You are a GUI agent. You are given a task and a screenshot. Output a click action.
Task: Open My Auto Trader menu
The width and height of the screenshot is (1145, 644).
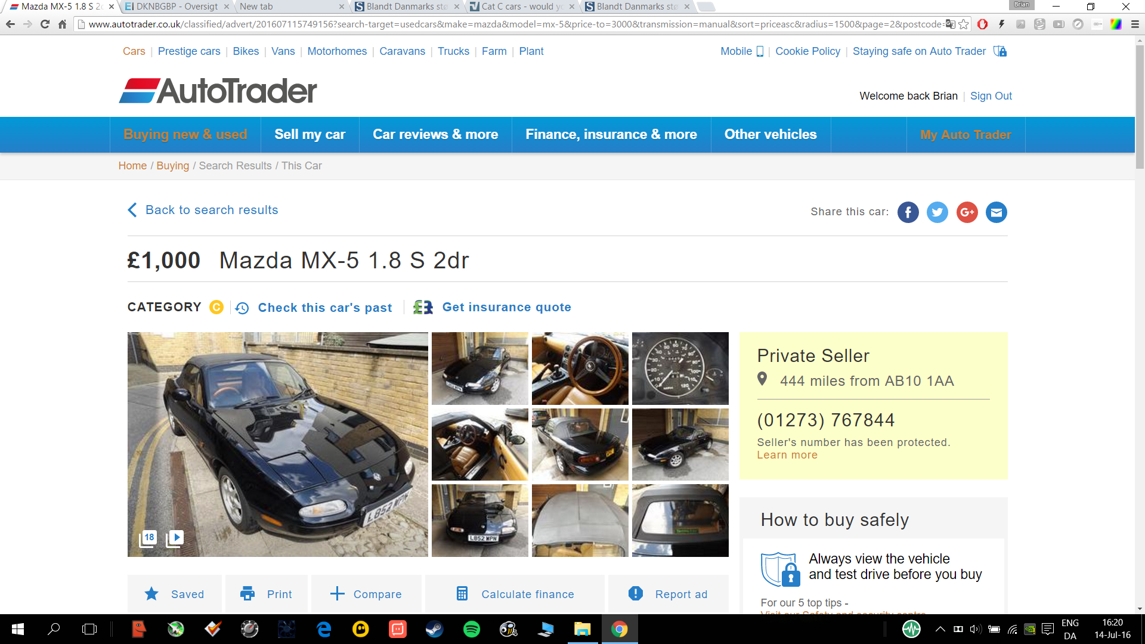click(x=965, y=135)
